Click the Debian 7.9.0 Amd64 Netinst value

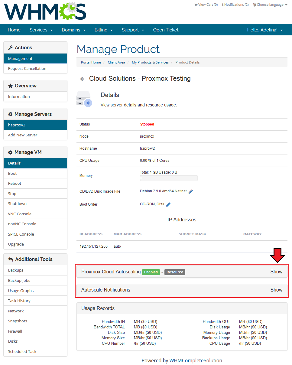[x=163, y=191]
